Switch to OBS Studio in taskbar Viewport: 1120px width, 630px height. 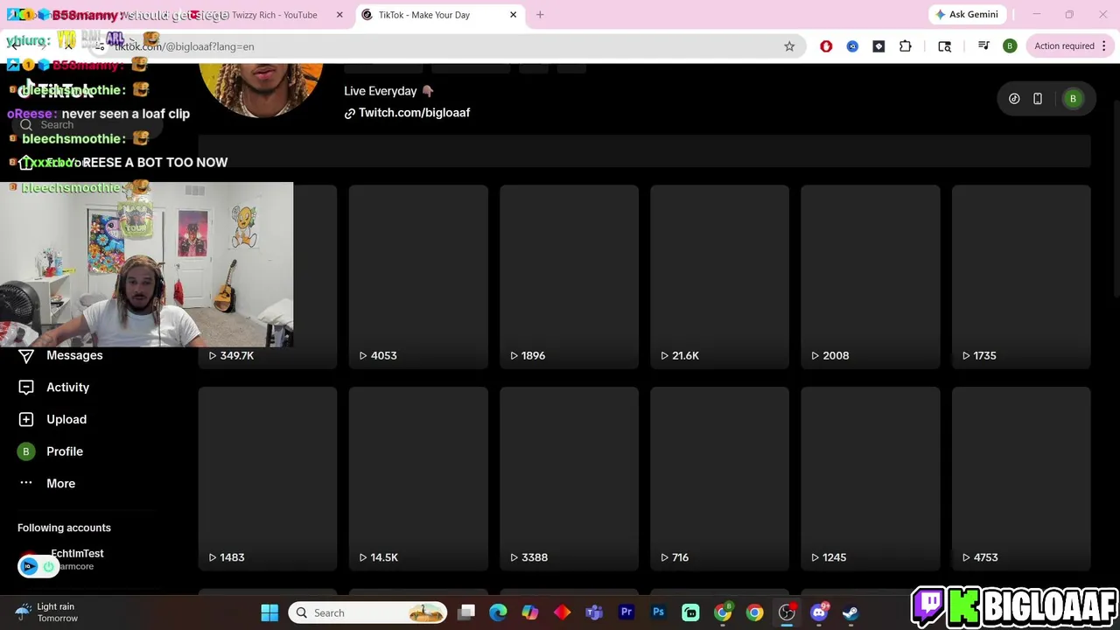pyautogui.click(x=787, y=612)
